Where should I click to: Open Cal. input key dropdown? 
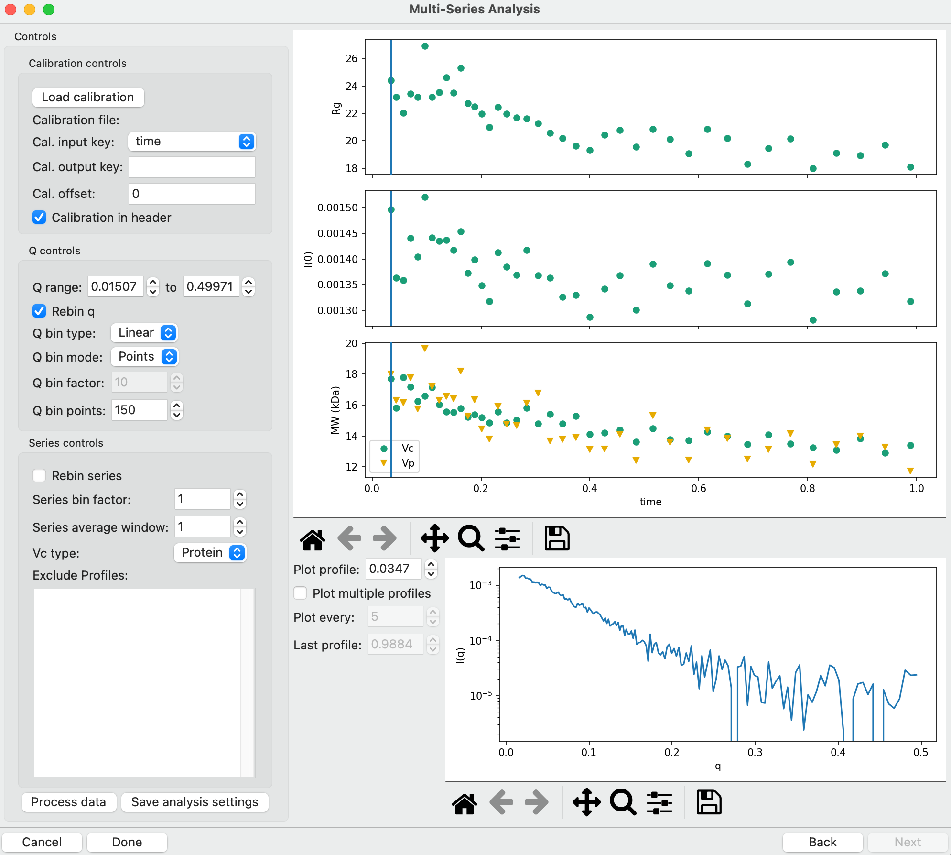[192, 142]
